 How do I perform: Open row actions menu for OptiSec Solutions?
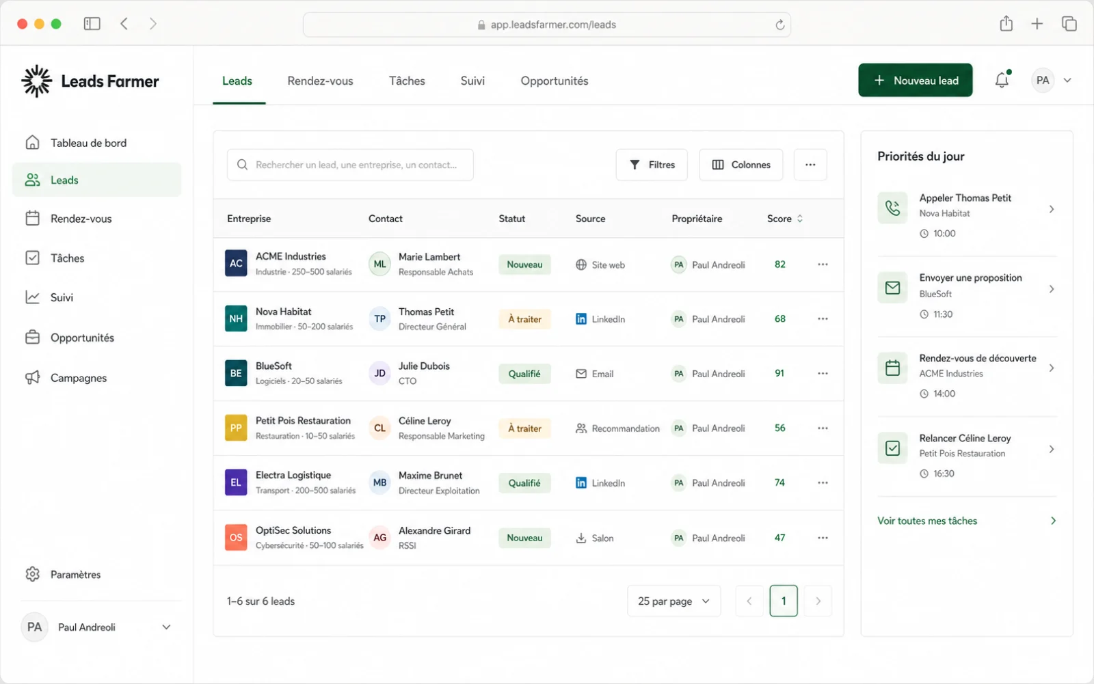coord(823,538)
